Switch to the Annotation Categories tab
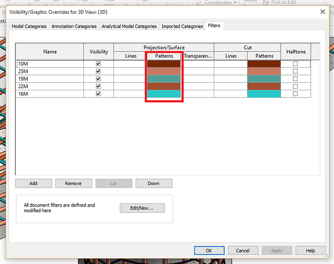Viewport: 334px width, 264px height. [x=74, y=26]
